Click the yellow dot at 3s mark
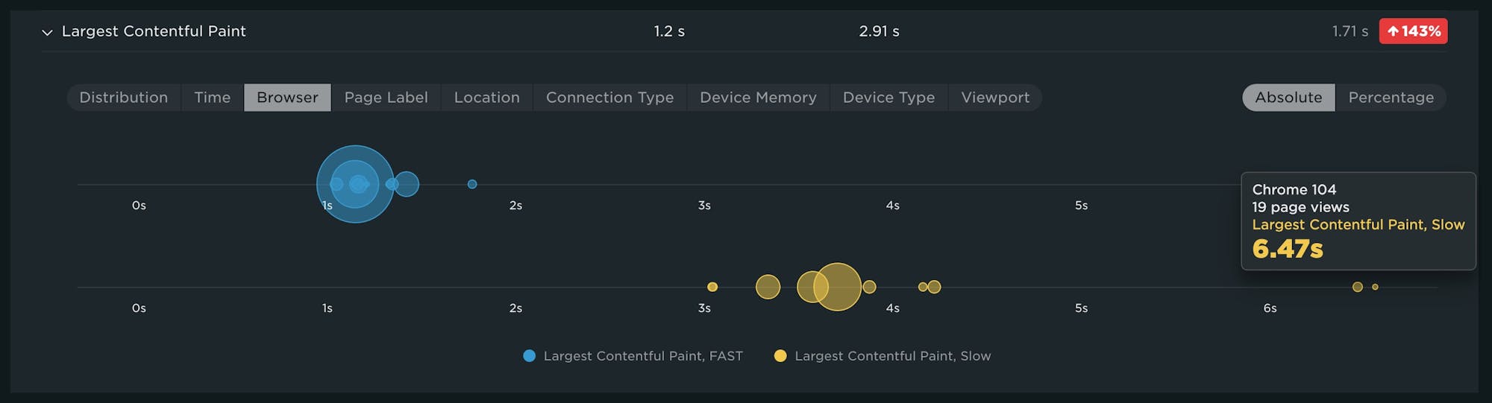The width and height of the screenshot is (1492, 403). pos(712,287)
